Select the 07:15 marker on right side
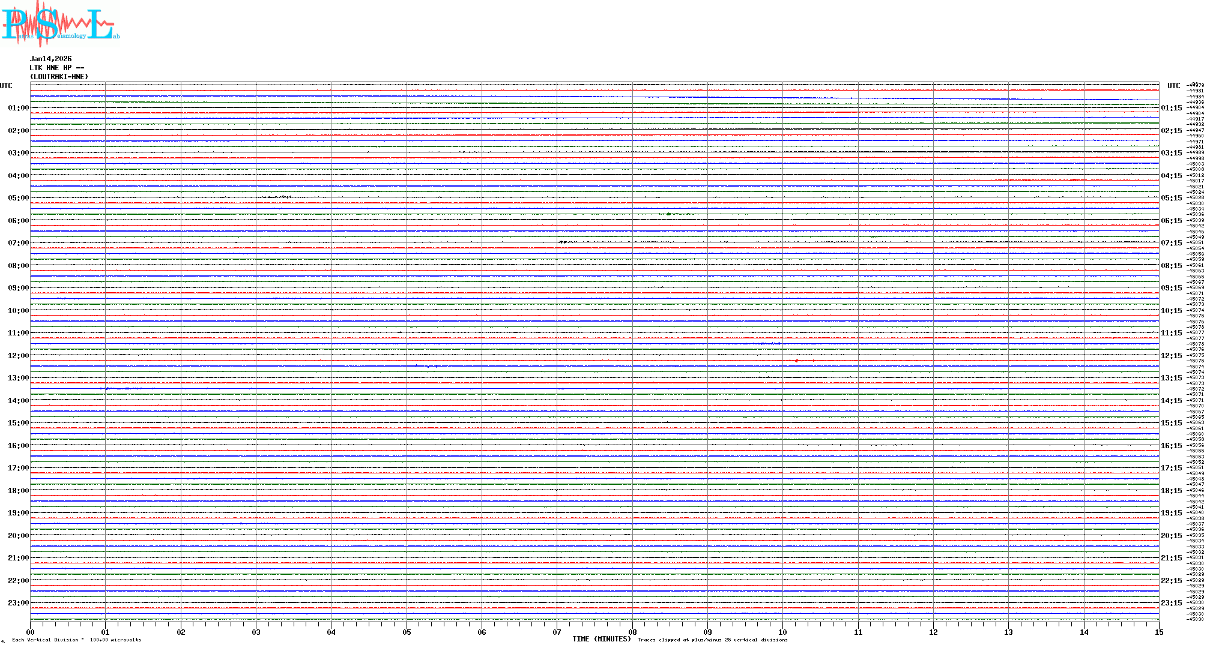This screenshot has height=648, width=1207. point(1171,243)
